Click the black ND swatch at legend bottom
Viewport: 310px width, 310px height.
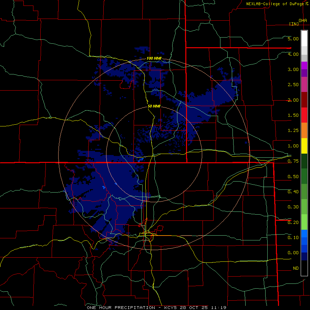(304, 268)
